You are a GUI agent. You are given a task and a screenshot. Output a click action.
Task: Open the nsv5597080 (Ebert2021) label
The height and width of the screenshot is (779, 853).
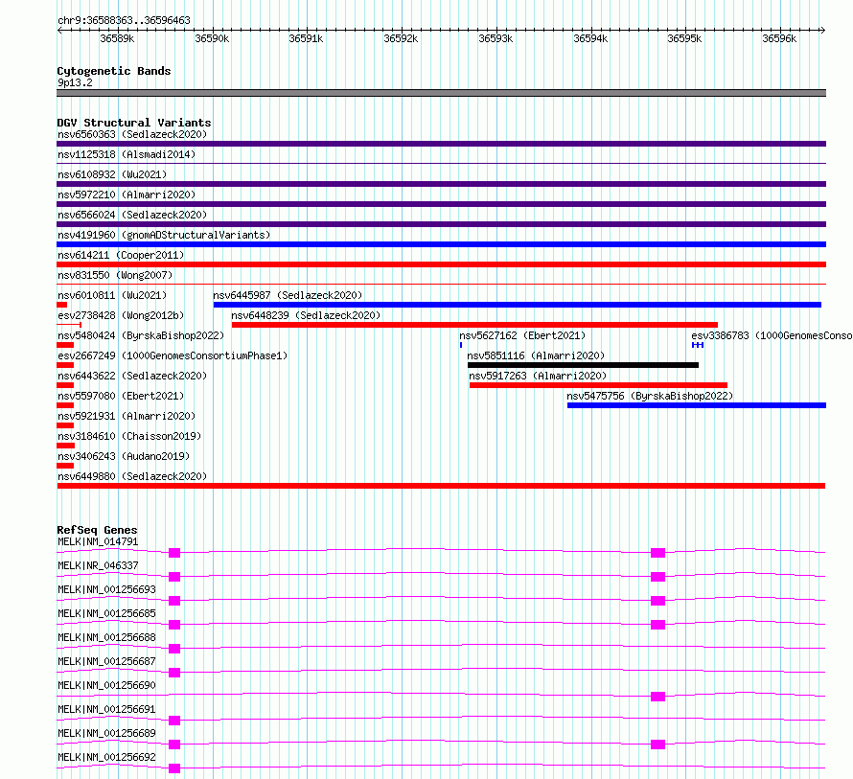pos(121,396)
